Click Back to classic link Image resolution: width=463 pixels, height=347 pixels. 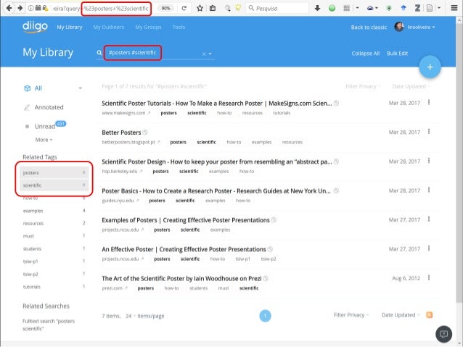(x=369, y=28)
